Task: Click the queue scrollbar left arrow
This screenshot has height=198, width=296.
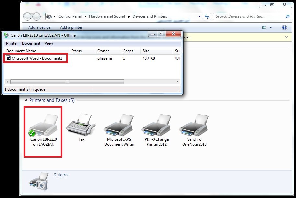Action: tap(7, 82)
